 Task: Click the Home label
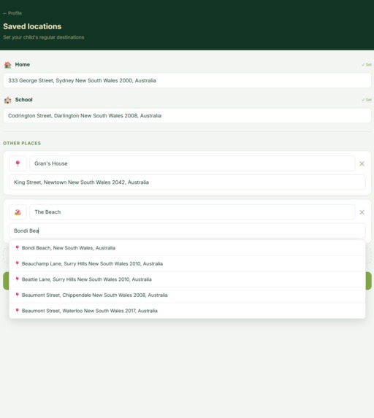23,64
